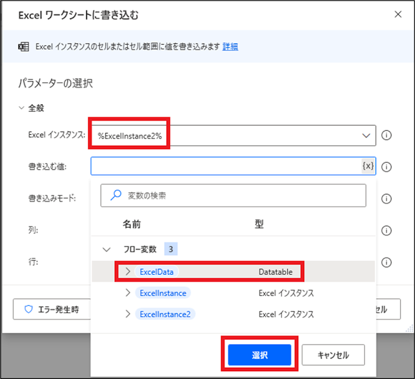Expand the ExcelData variable row
Image resolution: width=415 pixels, height=379 pixels.
[128, 271]
